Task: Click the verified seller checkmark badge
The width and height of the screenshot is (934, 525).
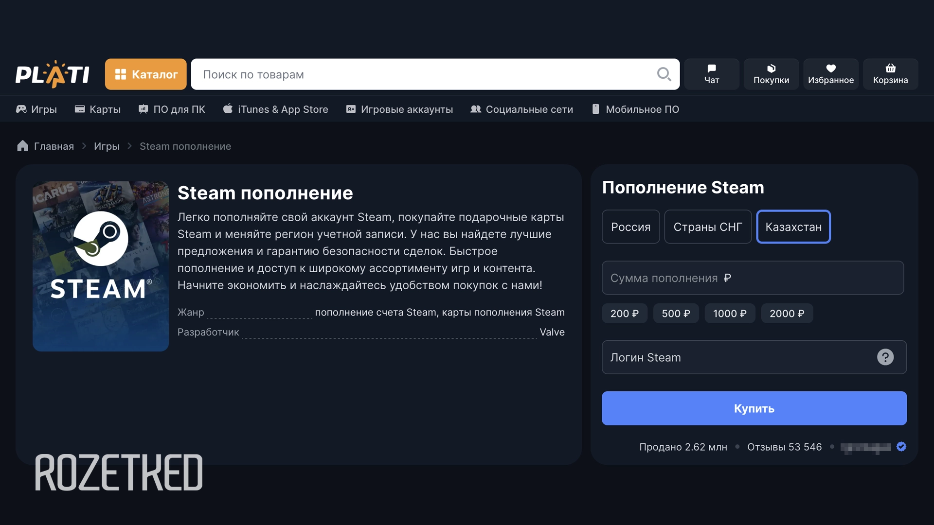Action: [x=901, y=447]
